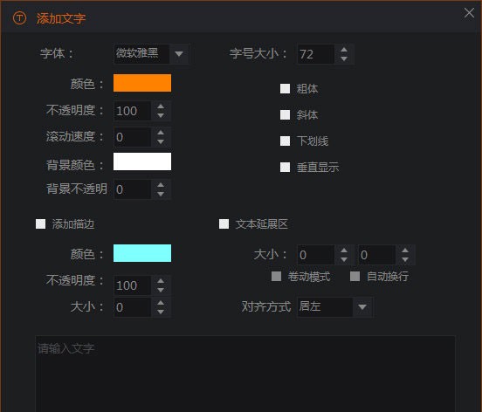482x412 pixels.
Task: Click the stroke 大小 input field
Action: click(133, 307)
